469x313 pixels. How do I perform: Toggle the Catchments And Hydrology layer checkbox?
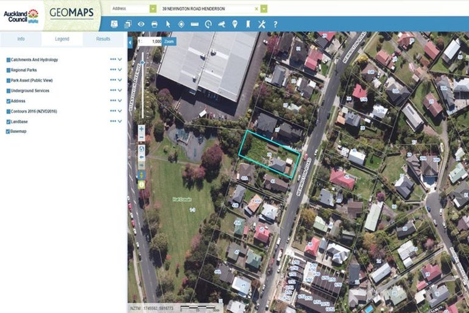pos(9,60)
